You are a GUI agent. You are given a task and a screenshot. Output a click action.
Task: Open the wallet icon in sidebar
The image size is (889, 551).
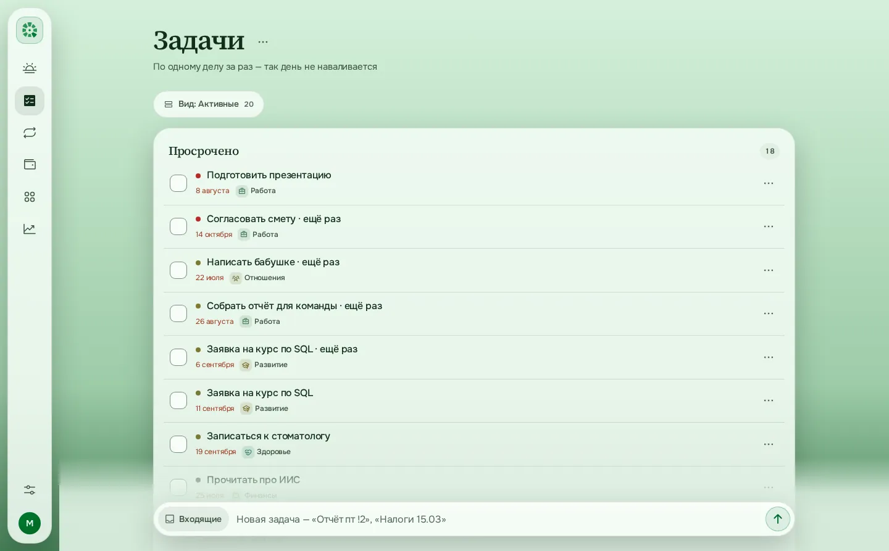[30, 165]
